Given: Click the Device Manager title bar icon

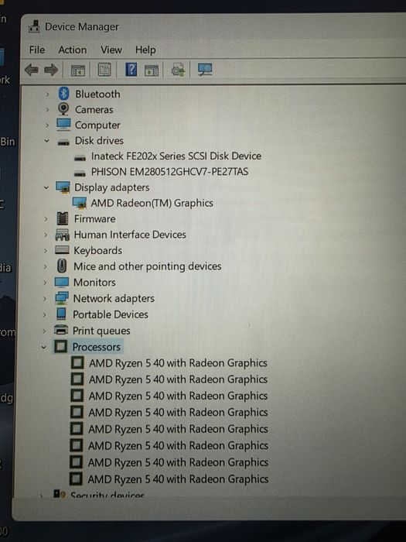Looking at the screenshot, I should pyautogui.click(x=34, y=26).
